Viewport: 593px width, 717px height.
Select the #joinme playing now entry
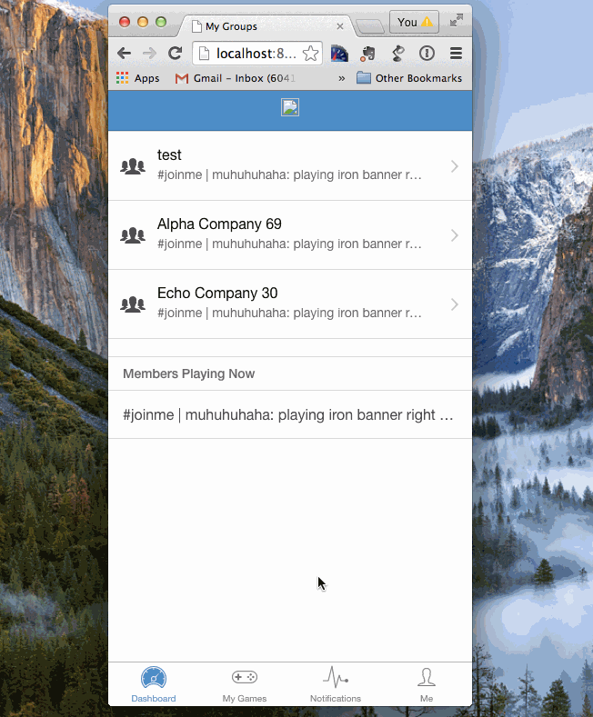click(289, 415)
